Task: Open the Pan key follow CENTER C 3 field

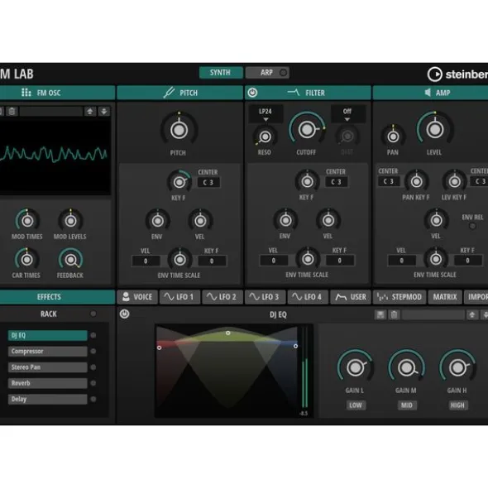Action: click(389, 181)
